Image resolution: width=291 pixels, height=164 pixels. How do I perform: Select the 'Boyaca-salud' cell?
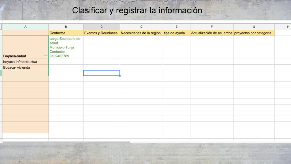pyautogui.click(x=25, y=47)
